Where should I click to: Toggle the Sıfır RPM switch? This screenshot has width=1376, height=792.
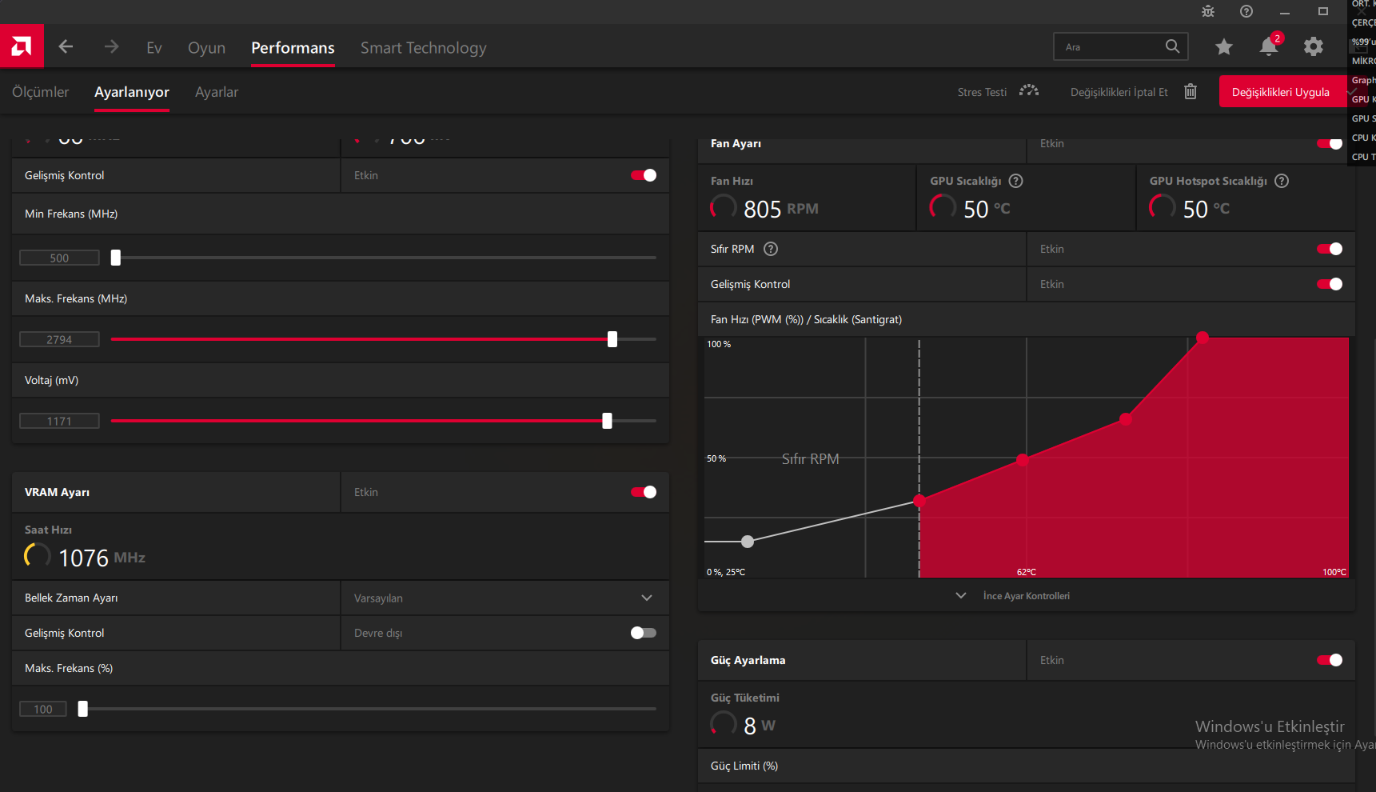[x=1330, y=249]
